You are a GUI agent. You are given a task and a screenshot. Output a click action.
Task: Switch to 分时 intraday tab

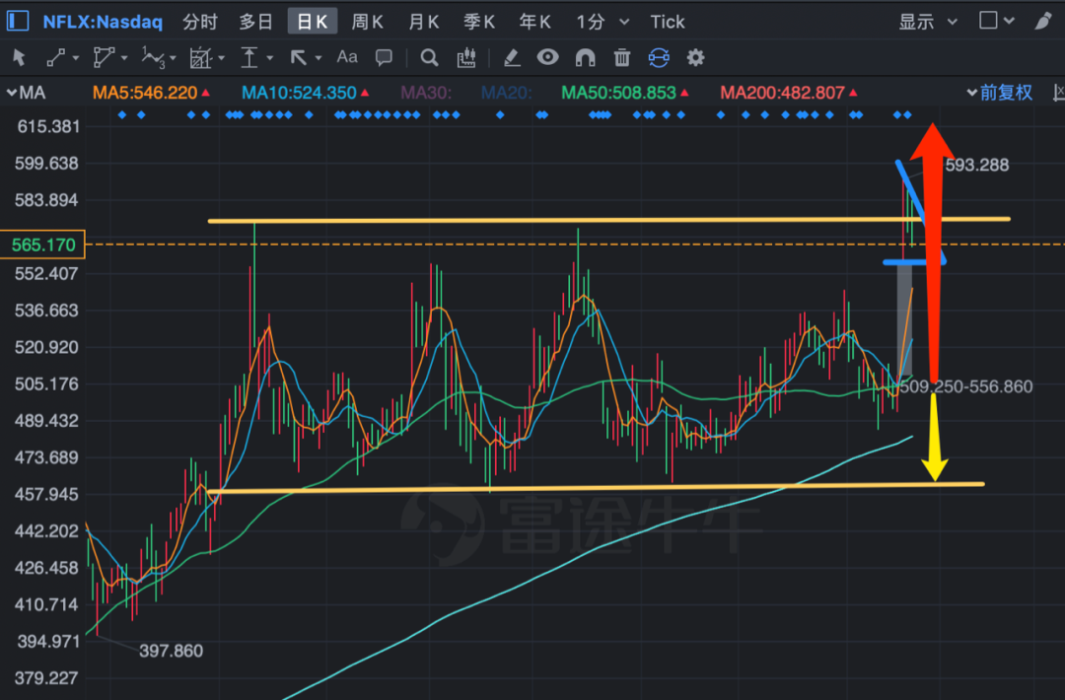pos(199,22)
